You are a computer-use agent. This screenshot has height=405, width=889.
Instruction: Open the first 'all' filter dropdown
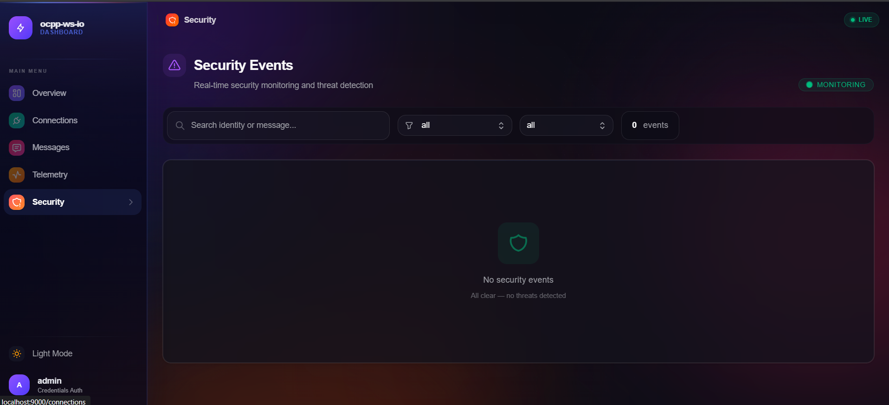pyautogui.click(x=454, y=125)
